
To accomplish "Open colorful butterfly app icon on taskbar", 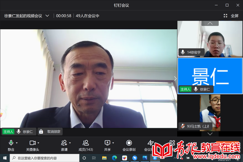I will pos(125,158).
